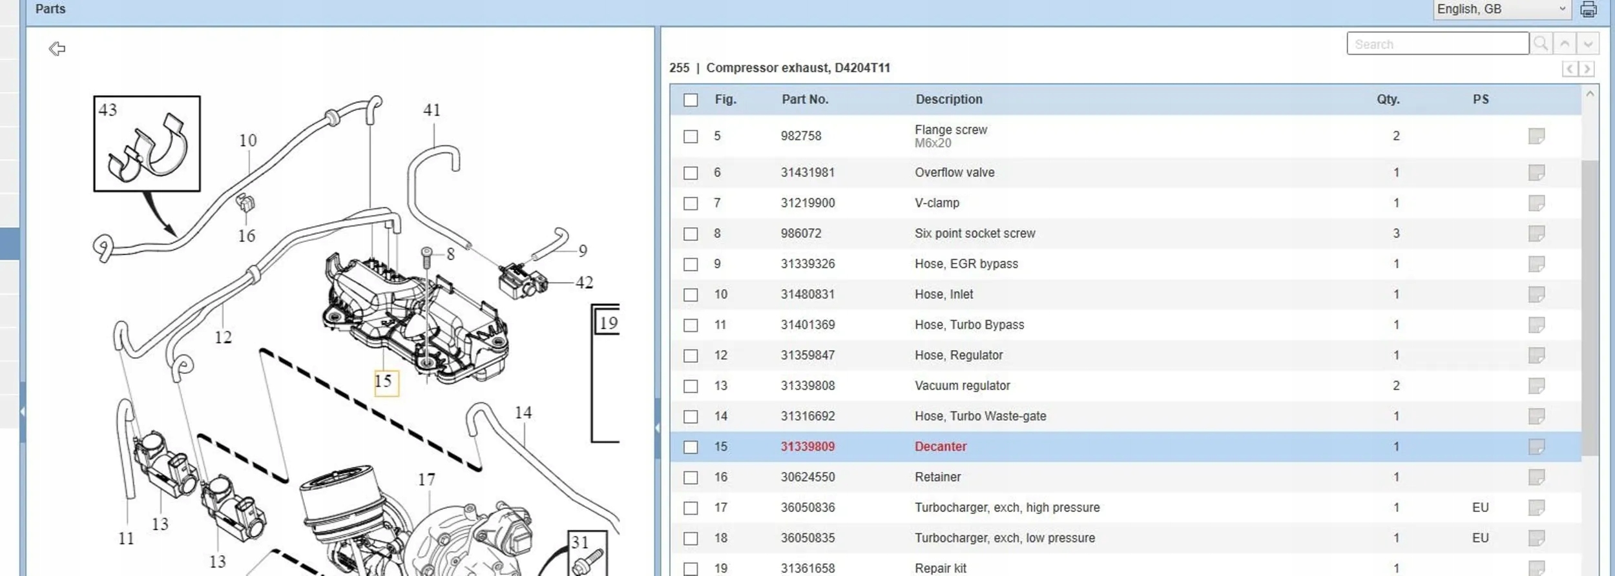The width and height of the screenshot is (1615, 576).
Task: Check the box for Six point socket screw
Action: point(691,234)
